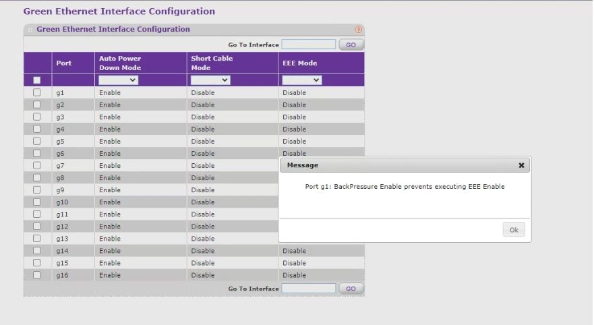Image resolution: width=594 pixels, height=325 pixels.
Task: Check the box for port g12
Action: 37,226
